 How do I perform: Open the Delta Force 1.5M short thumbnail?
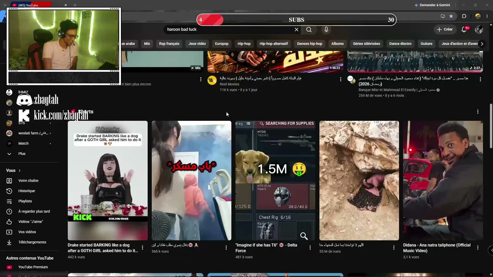[x=275, y=180]
